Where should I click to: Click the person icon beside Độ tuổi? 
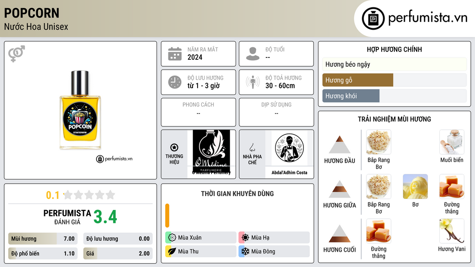(253, 54)
